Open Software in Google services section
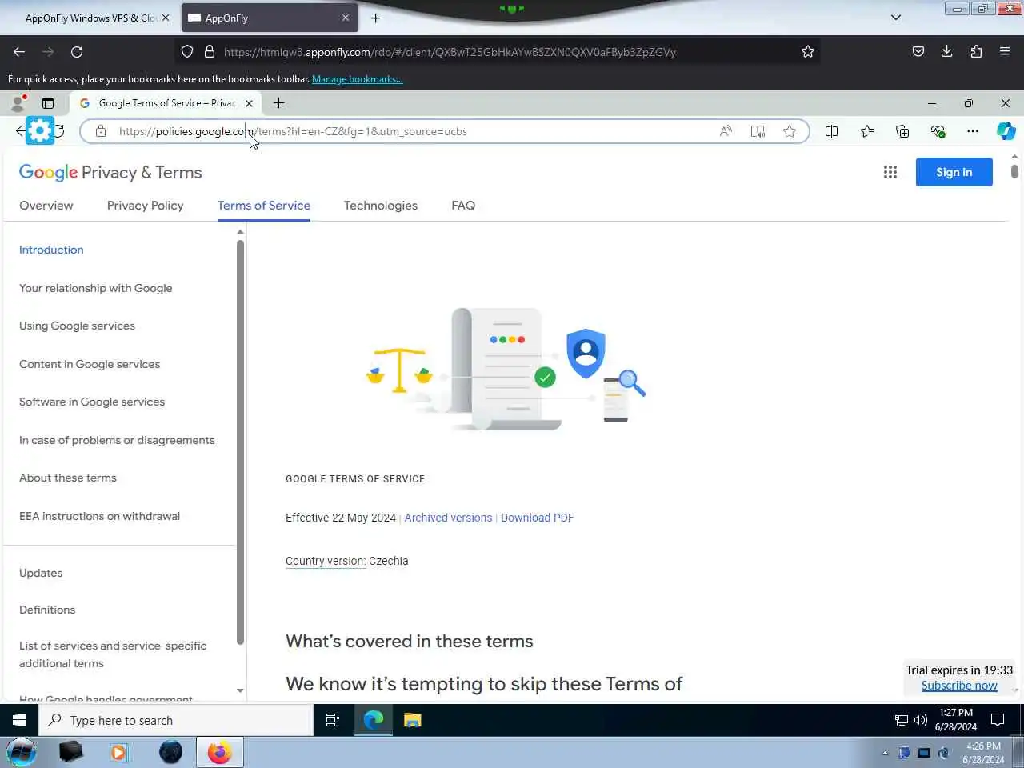1024x768 pixels. tap(92, 402)
